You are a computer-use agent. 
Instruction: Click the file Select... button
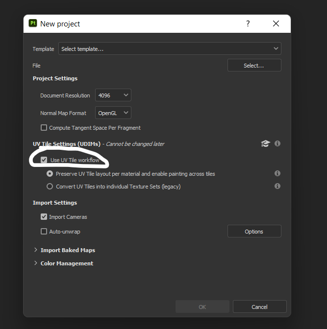[254, 66]
